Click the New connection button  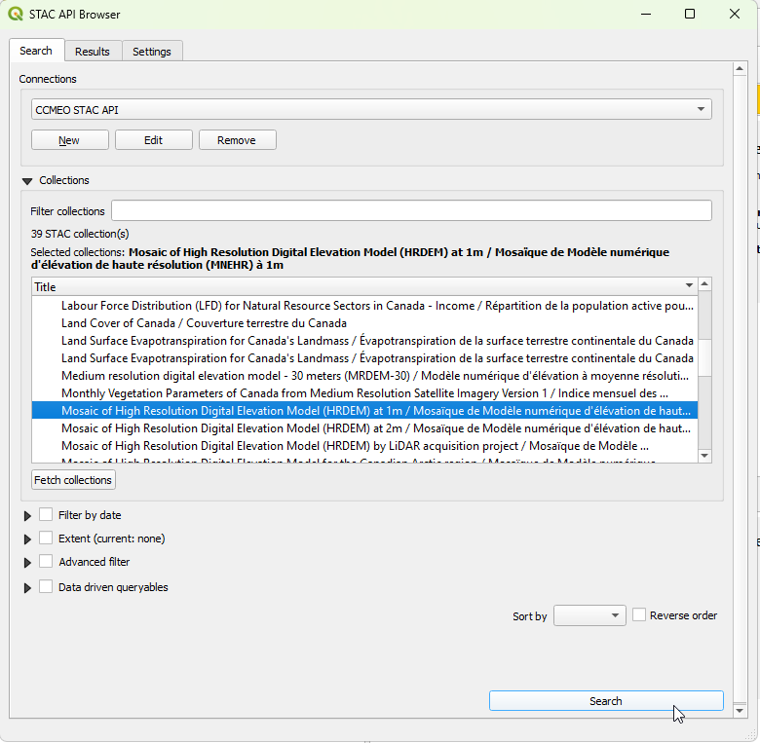pyautogui.click(x=69, y=140)
